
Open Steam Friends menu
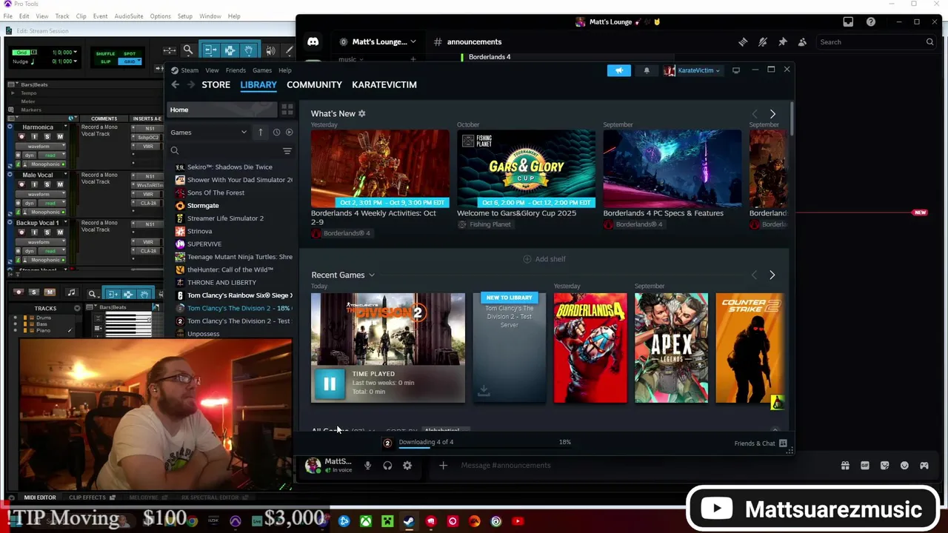coord(236,70)
